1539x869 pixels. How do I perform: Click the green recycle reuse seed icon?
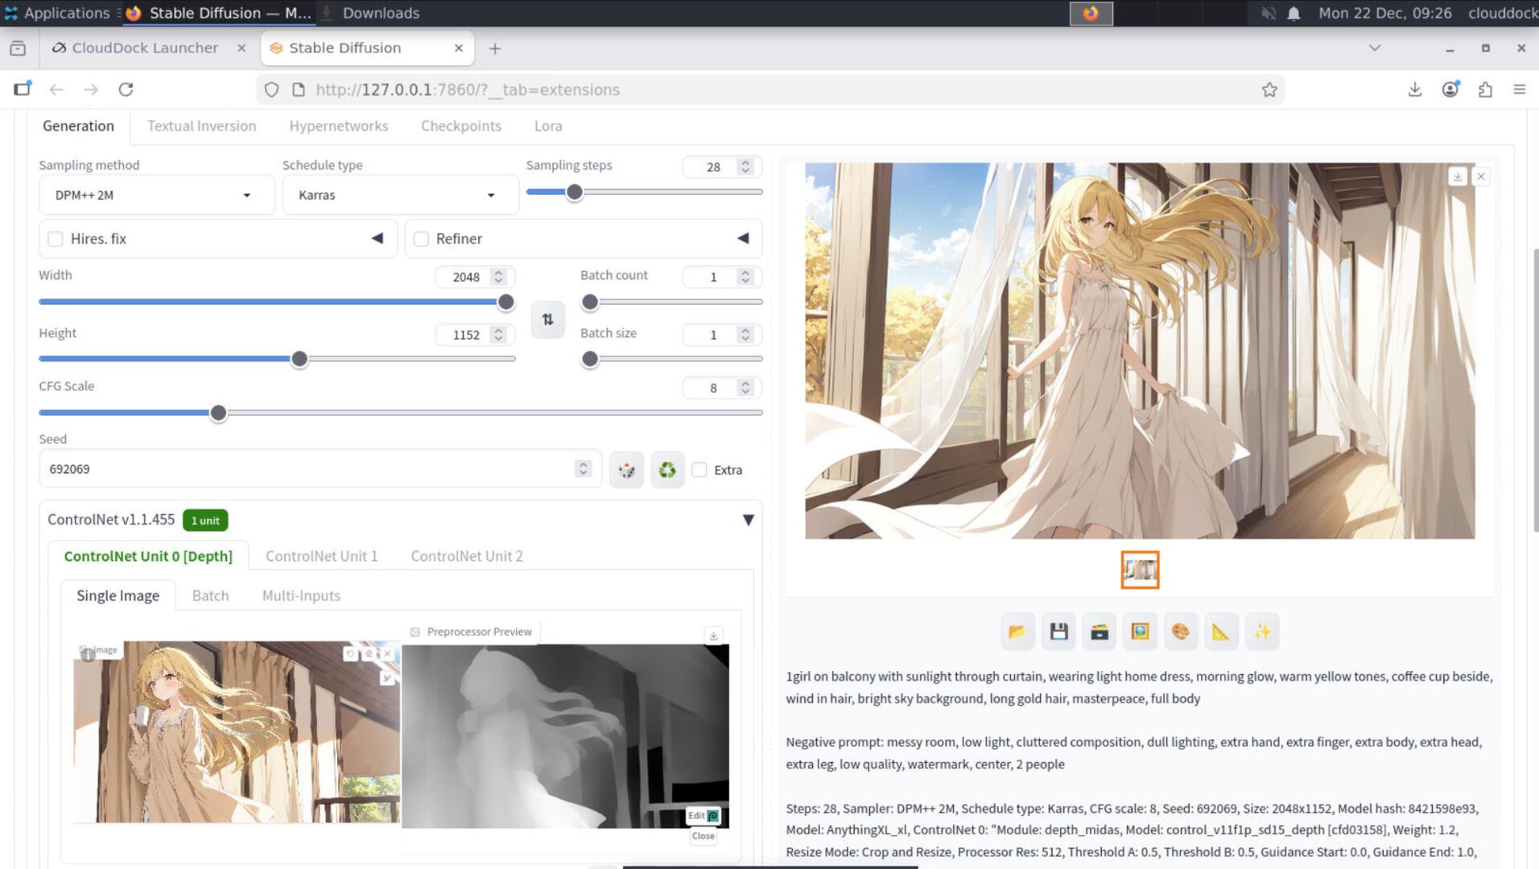tap(666, 470)
